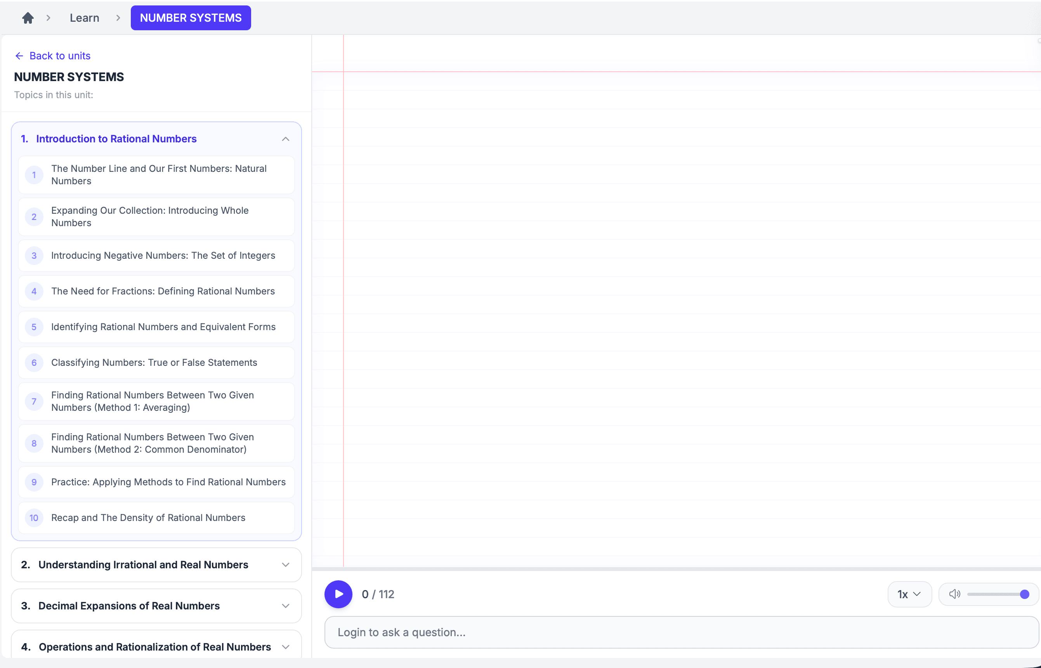Toggle playback with the play control
Viewport: 1041px width, 668px height.
tap(338, 594)
